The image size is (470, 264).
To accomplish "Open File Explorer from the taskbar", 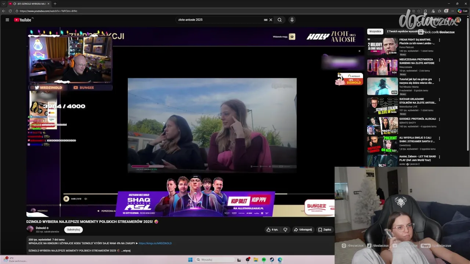I will (x=256, y=260).
